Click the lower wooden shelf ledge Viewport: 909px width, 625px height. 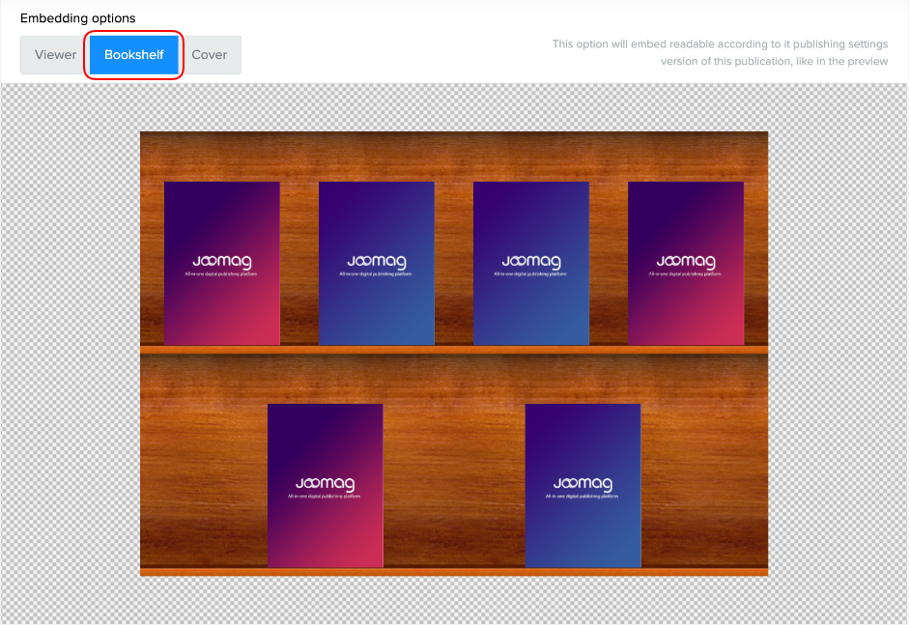coord(454,571)
